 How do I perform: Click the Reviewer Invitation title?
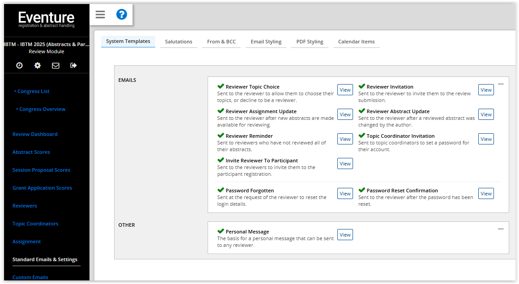pyautogui.click(x=390, y=87)
